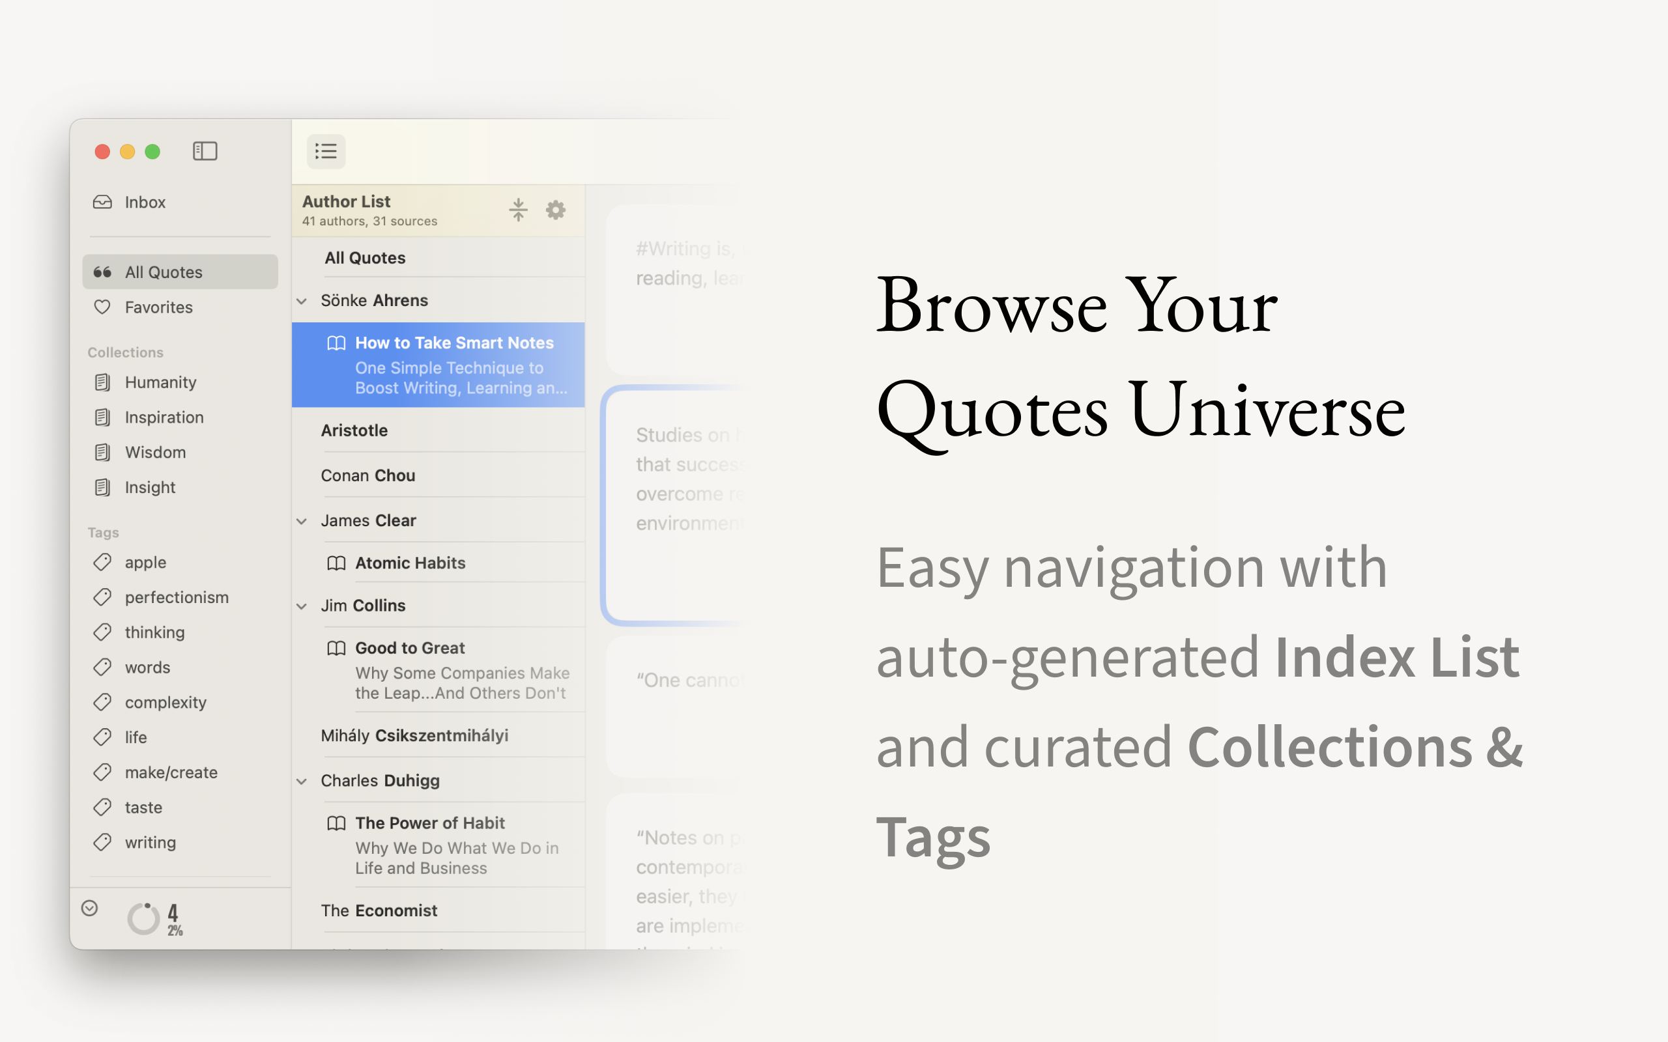Open Favorites in the sidebar
Image resolution: width=1668 pixels, height=1042 pixels.
[180, 307]
